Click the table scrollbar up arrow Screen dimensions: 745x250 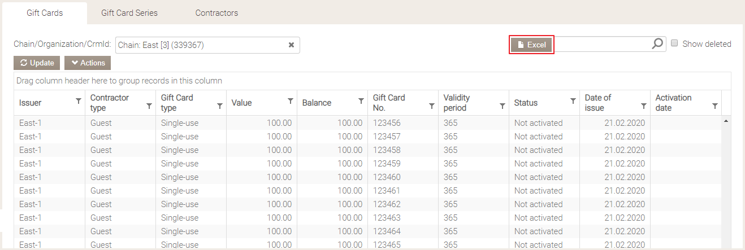coord(726,120)
